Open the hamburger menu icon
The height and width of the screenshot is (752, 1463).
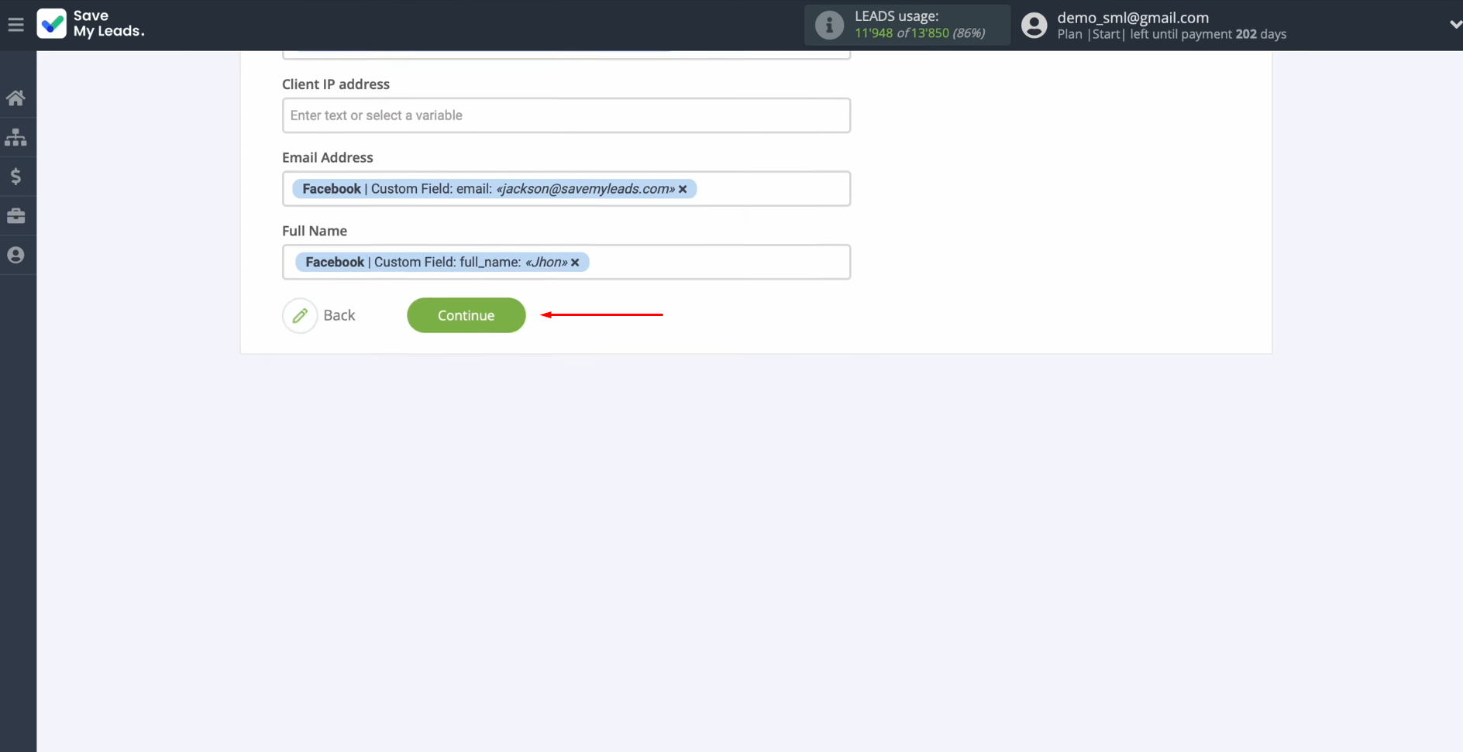click(15, 25)
